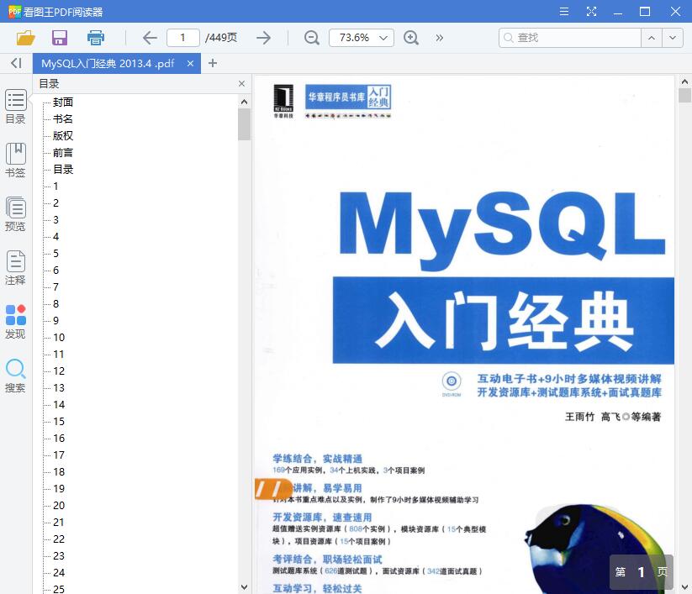Add a new tab with plus button
This screenshot has width=692, height=594.
click(213, 63)
